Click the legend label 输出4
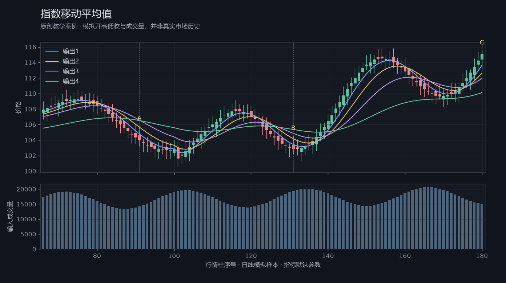Viewport: 506px width, 283px height. [x=71, y=82]
